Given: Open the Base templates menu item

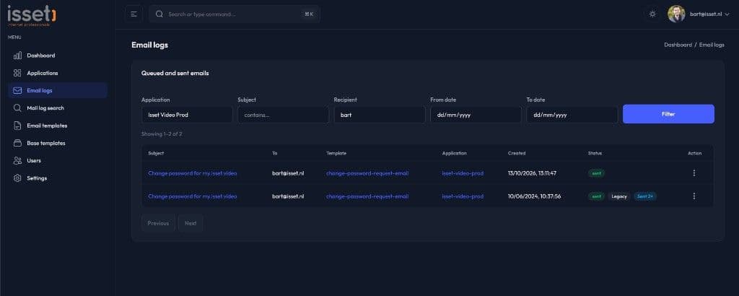Looking at the screenshot, I should [x=58, y=143].
